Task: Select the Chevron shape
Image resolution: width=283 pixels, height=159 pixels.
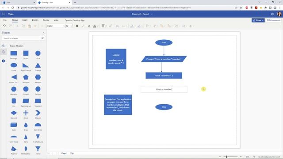Action: pyautogui.click(x=38, y=113)
